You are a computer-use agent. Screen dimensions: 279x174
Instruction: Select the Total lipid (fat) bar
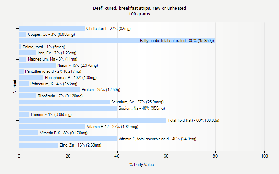click(x=93, y=120)
